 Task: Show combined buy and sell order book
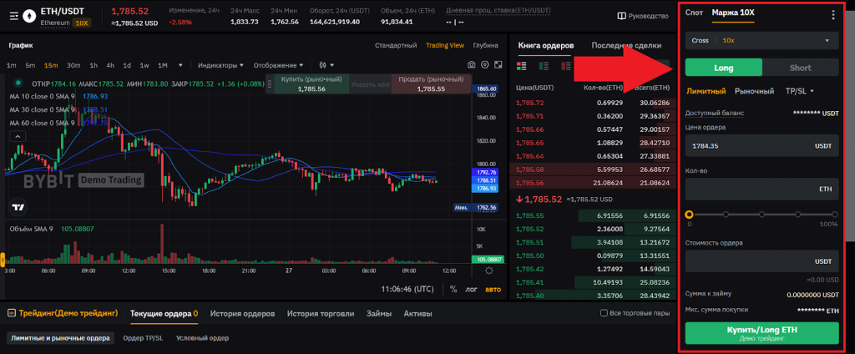click(x=523, y=65)
